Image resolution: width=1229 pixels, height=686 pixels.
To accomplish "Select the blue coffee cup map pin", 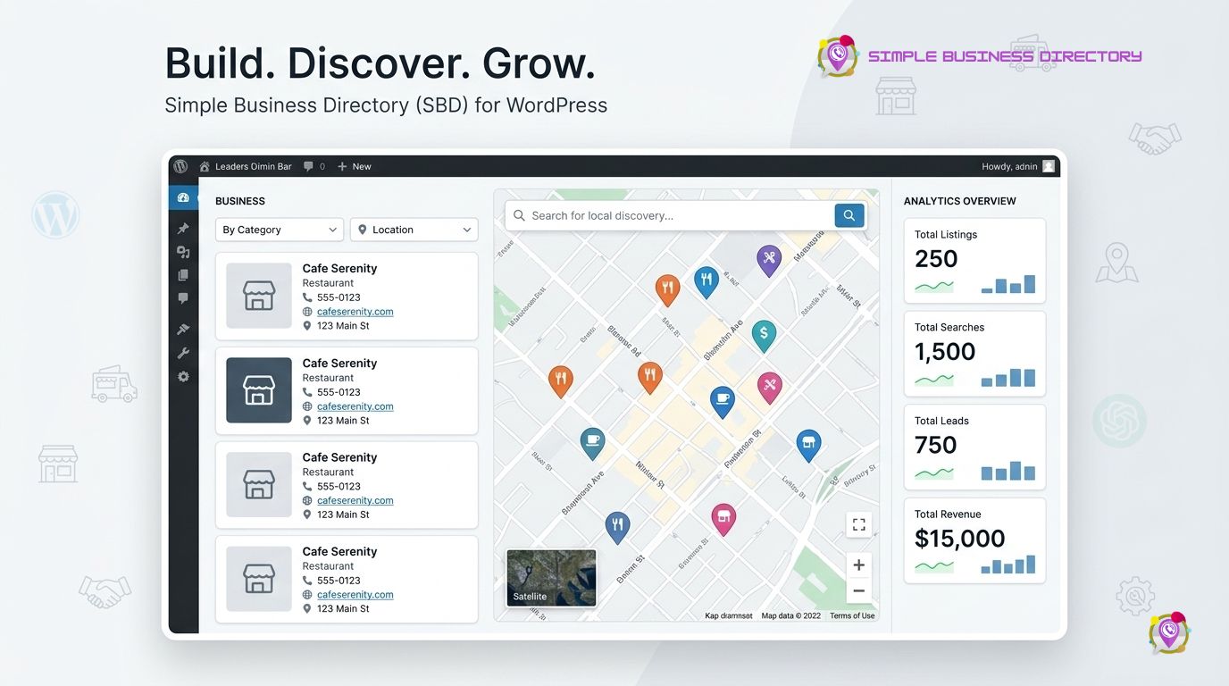I will (x=723, y=401).
